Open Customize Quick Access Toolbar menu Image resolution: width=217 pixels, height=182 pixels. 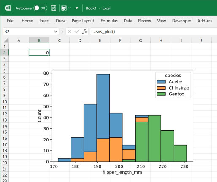(x=77, y=8)
